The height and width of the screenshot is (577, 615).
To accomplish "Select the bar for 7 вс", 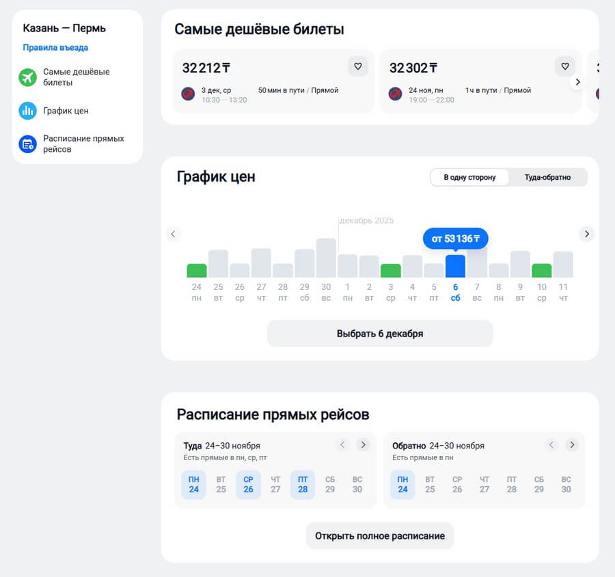I will click(477, 263).
